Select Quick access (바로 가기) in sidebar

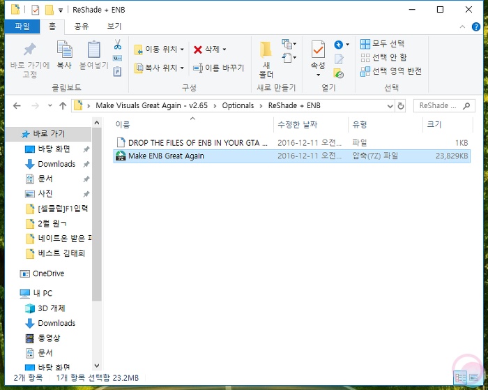[x=49, y=134]
